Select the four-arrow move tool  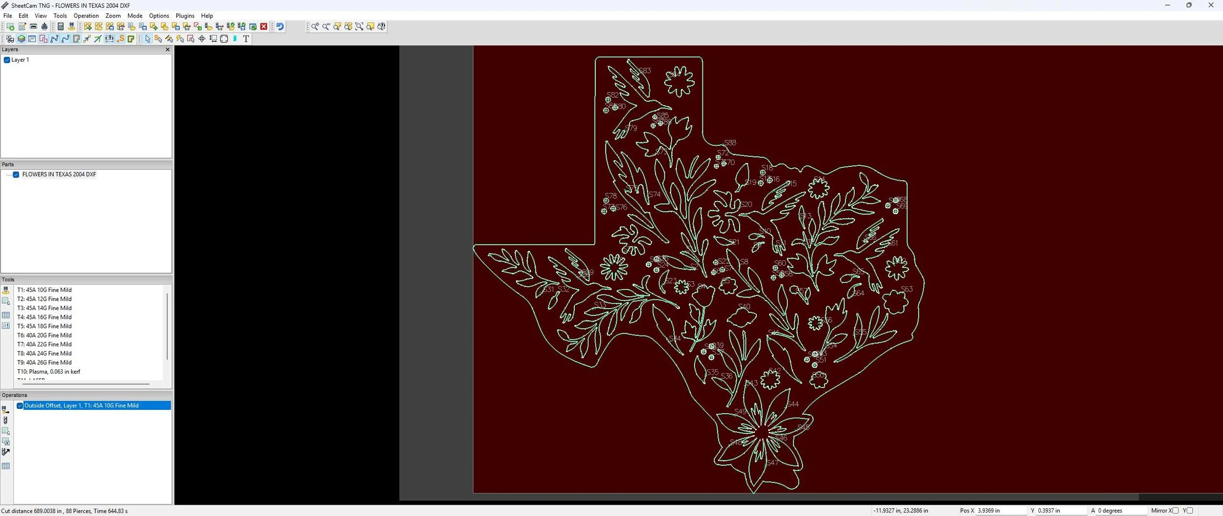[x=202, y=39]
